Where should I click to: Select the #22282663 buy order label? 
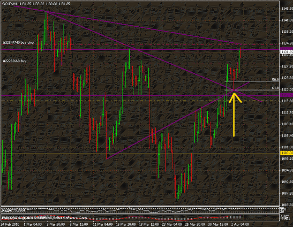(x=15, y=61)
